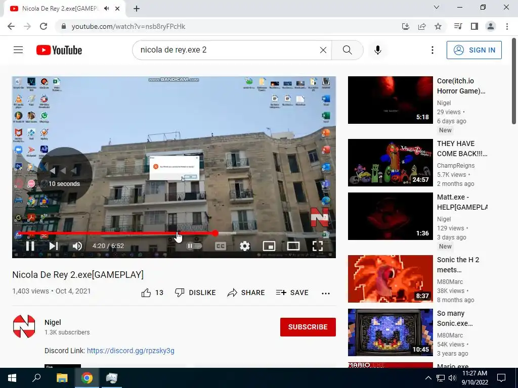Open the 'Sonic the H 2 meets...' thumbnail
518x388 pixels.
[x=390, y=279]
